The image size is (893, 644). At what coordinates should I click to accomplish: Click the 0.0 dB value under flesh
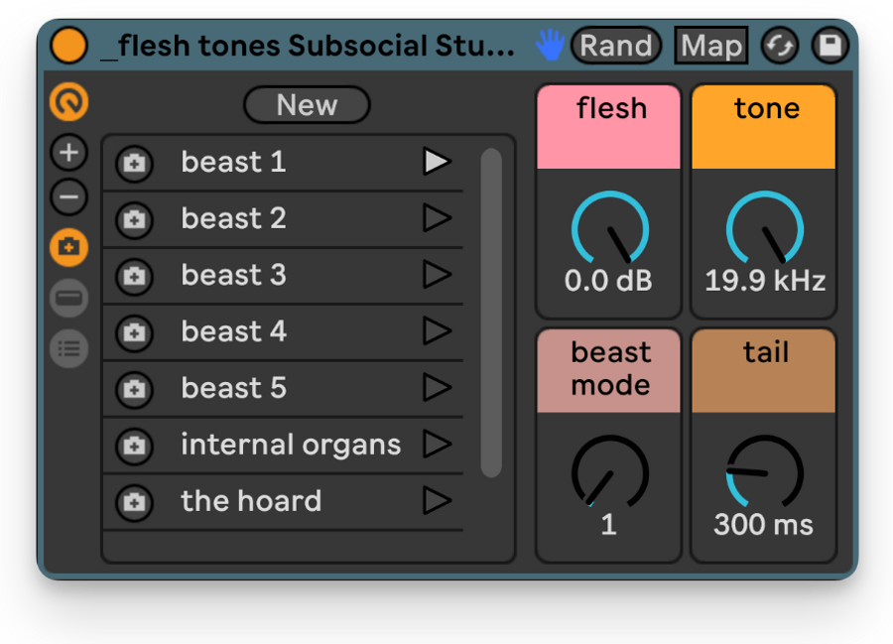[x=608, y=281]
